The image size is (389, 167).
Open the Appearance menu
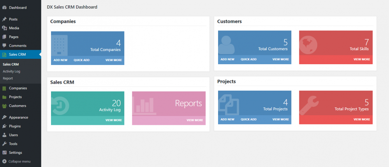18,117
